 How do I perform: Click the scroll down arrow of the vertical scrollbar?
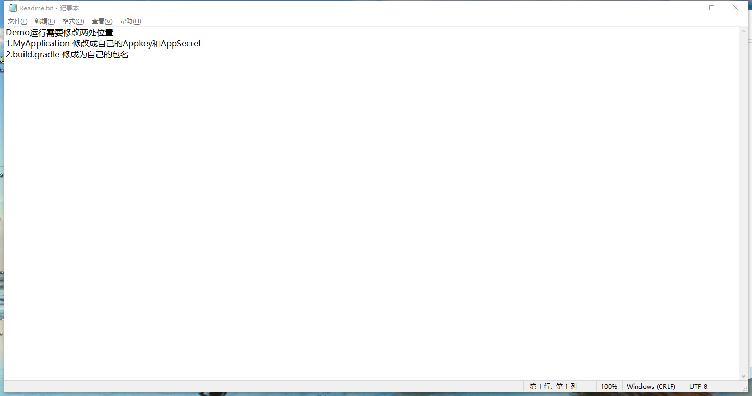(x=744, y=376)
